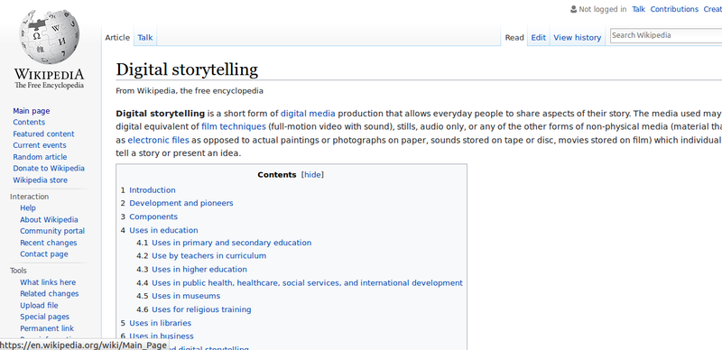Open Community portal
This screenshot has height=350, width=722.
tap(52, 231)
